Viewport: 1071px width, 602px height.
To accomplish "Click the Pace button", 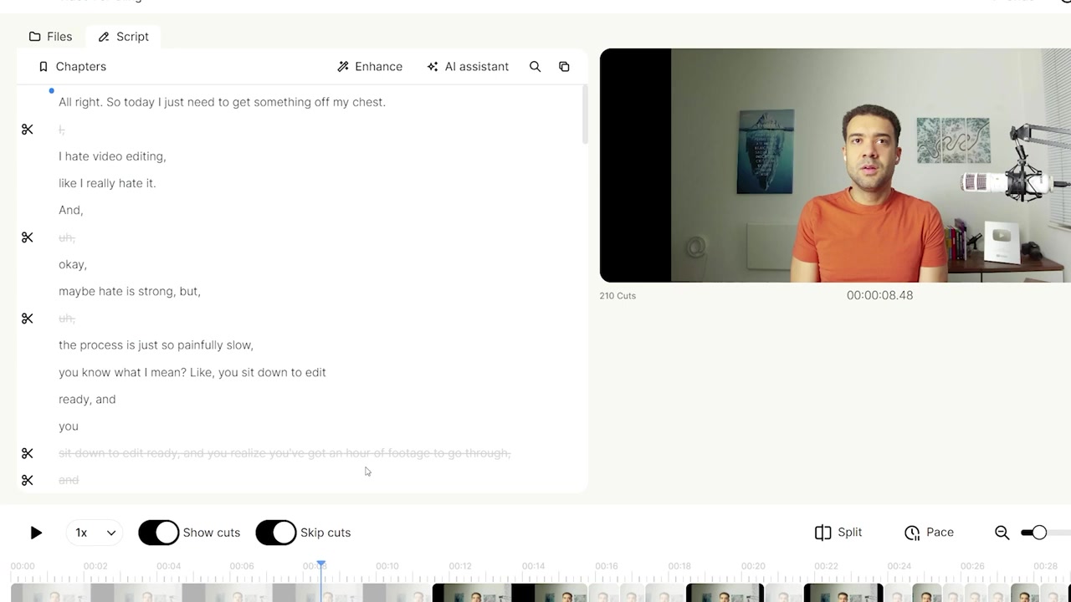I will tap(929, 533).
